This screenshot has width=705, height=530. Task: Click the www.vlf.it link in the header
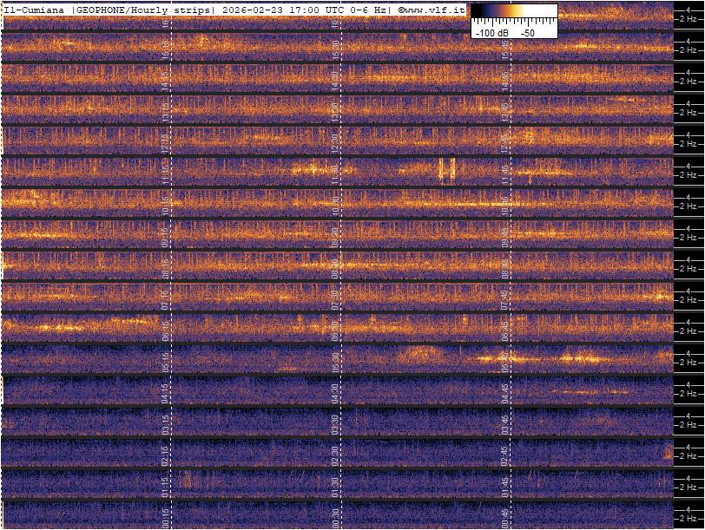[435, 10]
